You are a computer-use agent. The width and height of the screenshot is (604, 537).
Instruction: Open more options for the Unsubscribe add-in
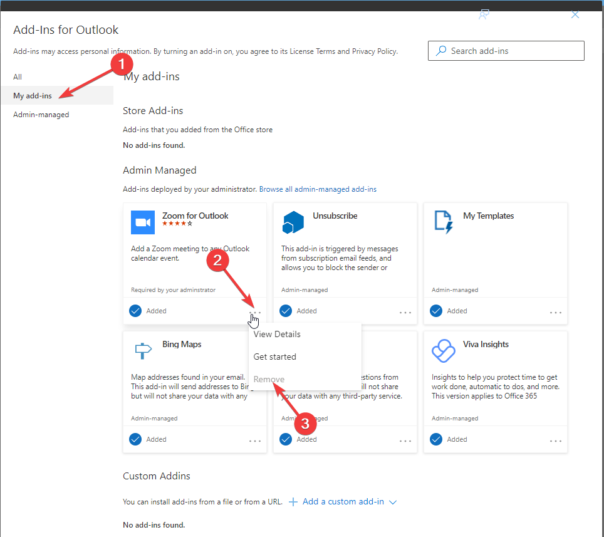tap(405, 313)
